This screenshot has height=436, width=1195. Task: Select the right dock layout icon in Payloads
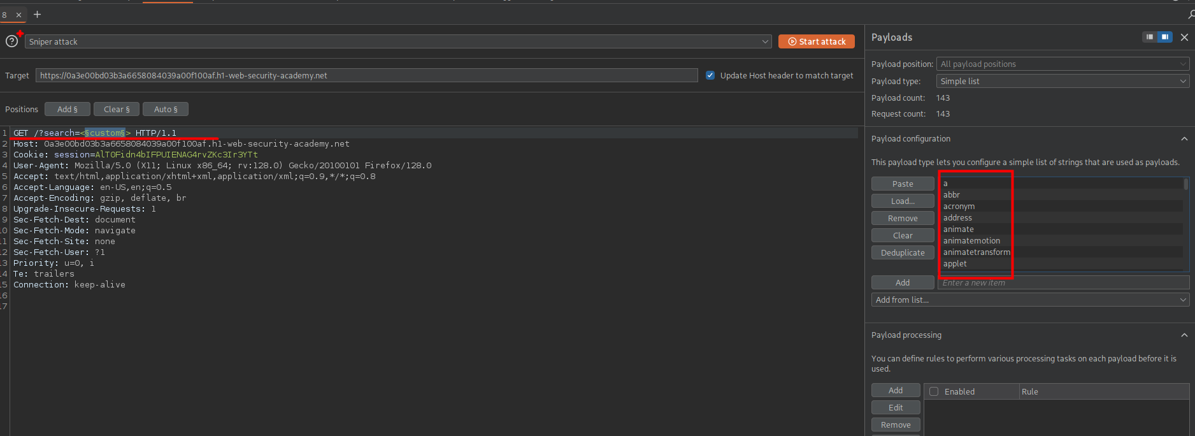[x=1164, y=37]
